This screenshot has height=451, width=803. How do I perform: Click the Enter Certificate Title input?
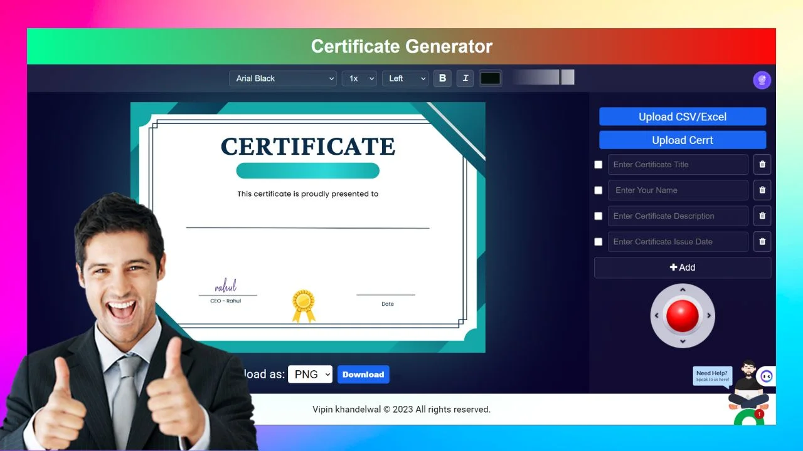[x=678, y=165]
